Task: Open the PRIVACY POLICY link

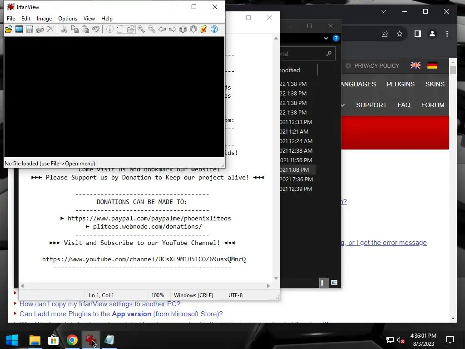Action: pos(376,65)
